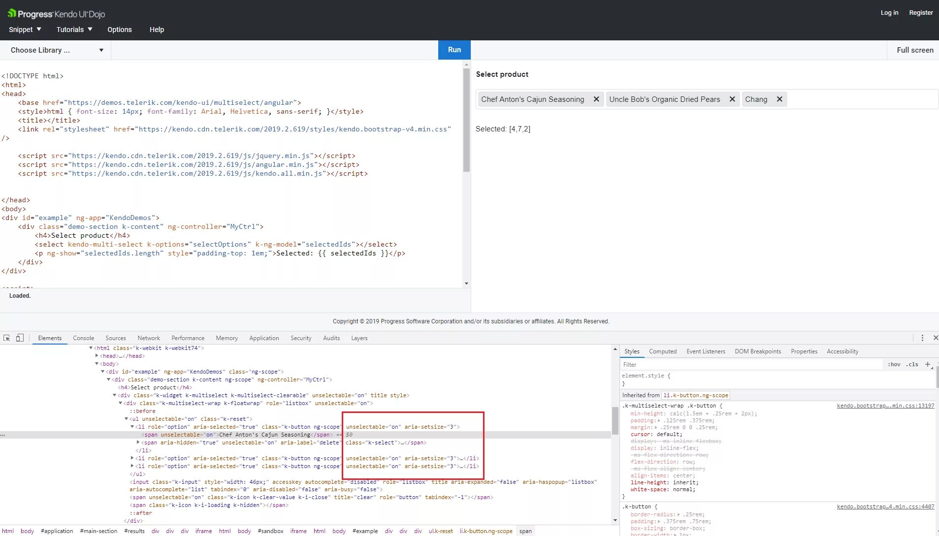Viewport: 939px width, 536px height.
Task: Expand the aria-label="delete" span node
Action: (x=138, y=442)
